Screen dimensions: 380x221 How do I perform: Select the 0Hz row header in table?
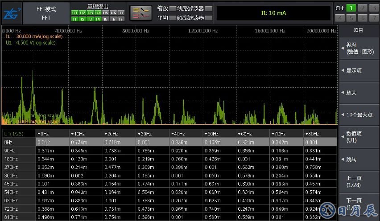(18, 142)
